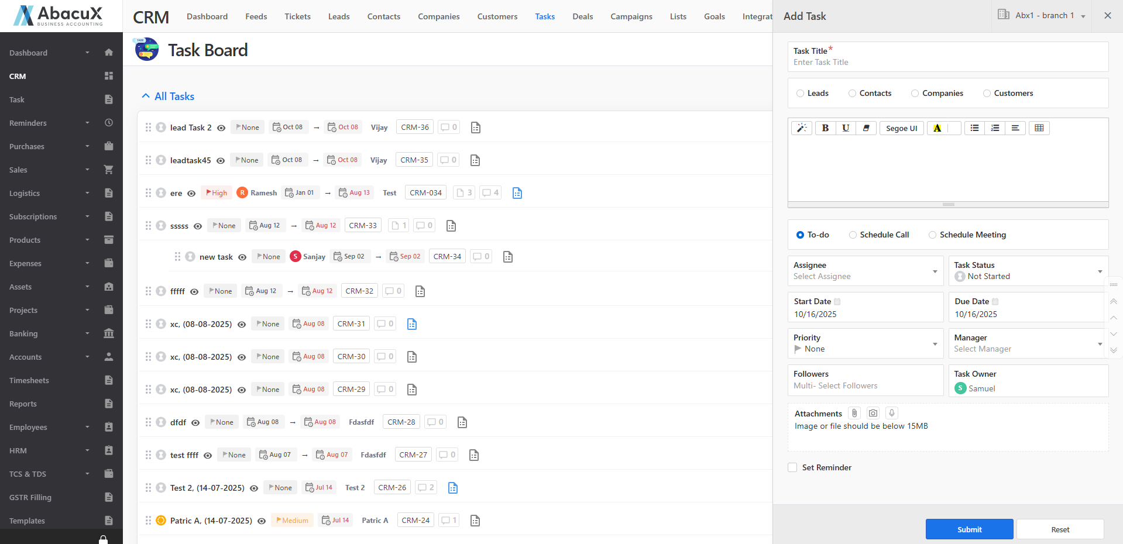Click the Reset button

coord(1060,529)
